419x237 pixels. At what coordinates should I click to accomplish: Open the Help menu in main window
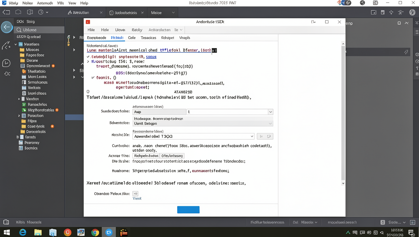pos(84,3)
